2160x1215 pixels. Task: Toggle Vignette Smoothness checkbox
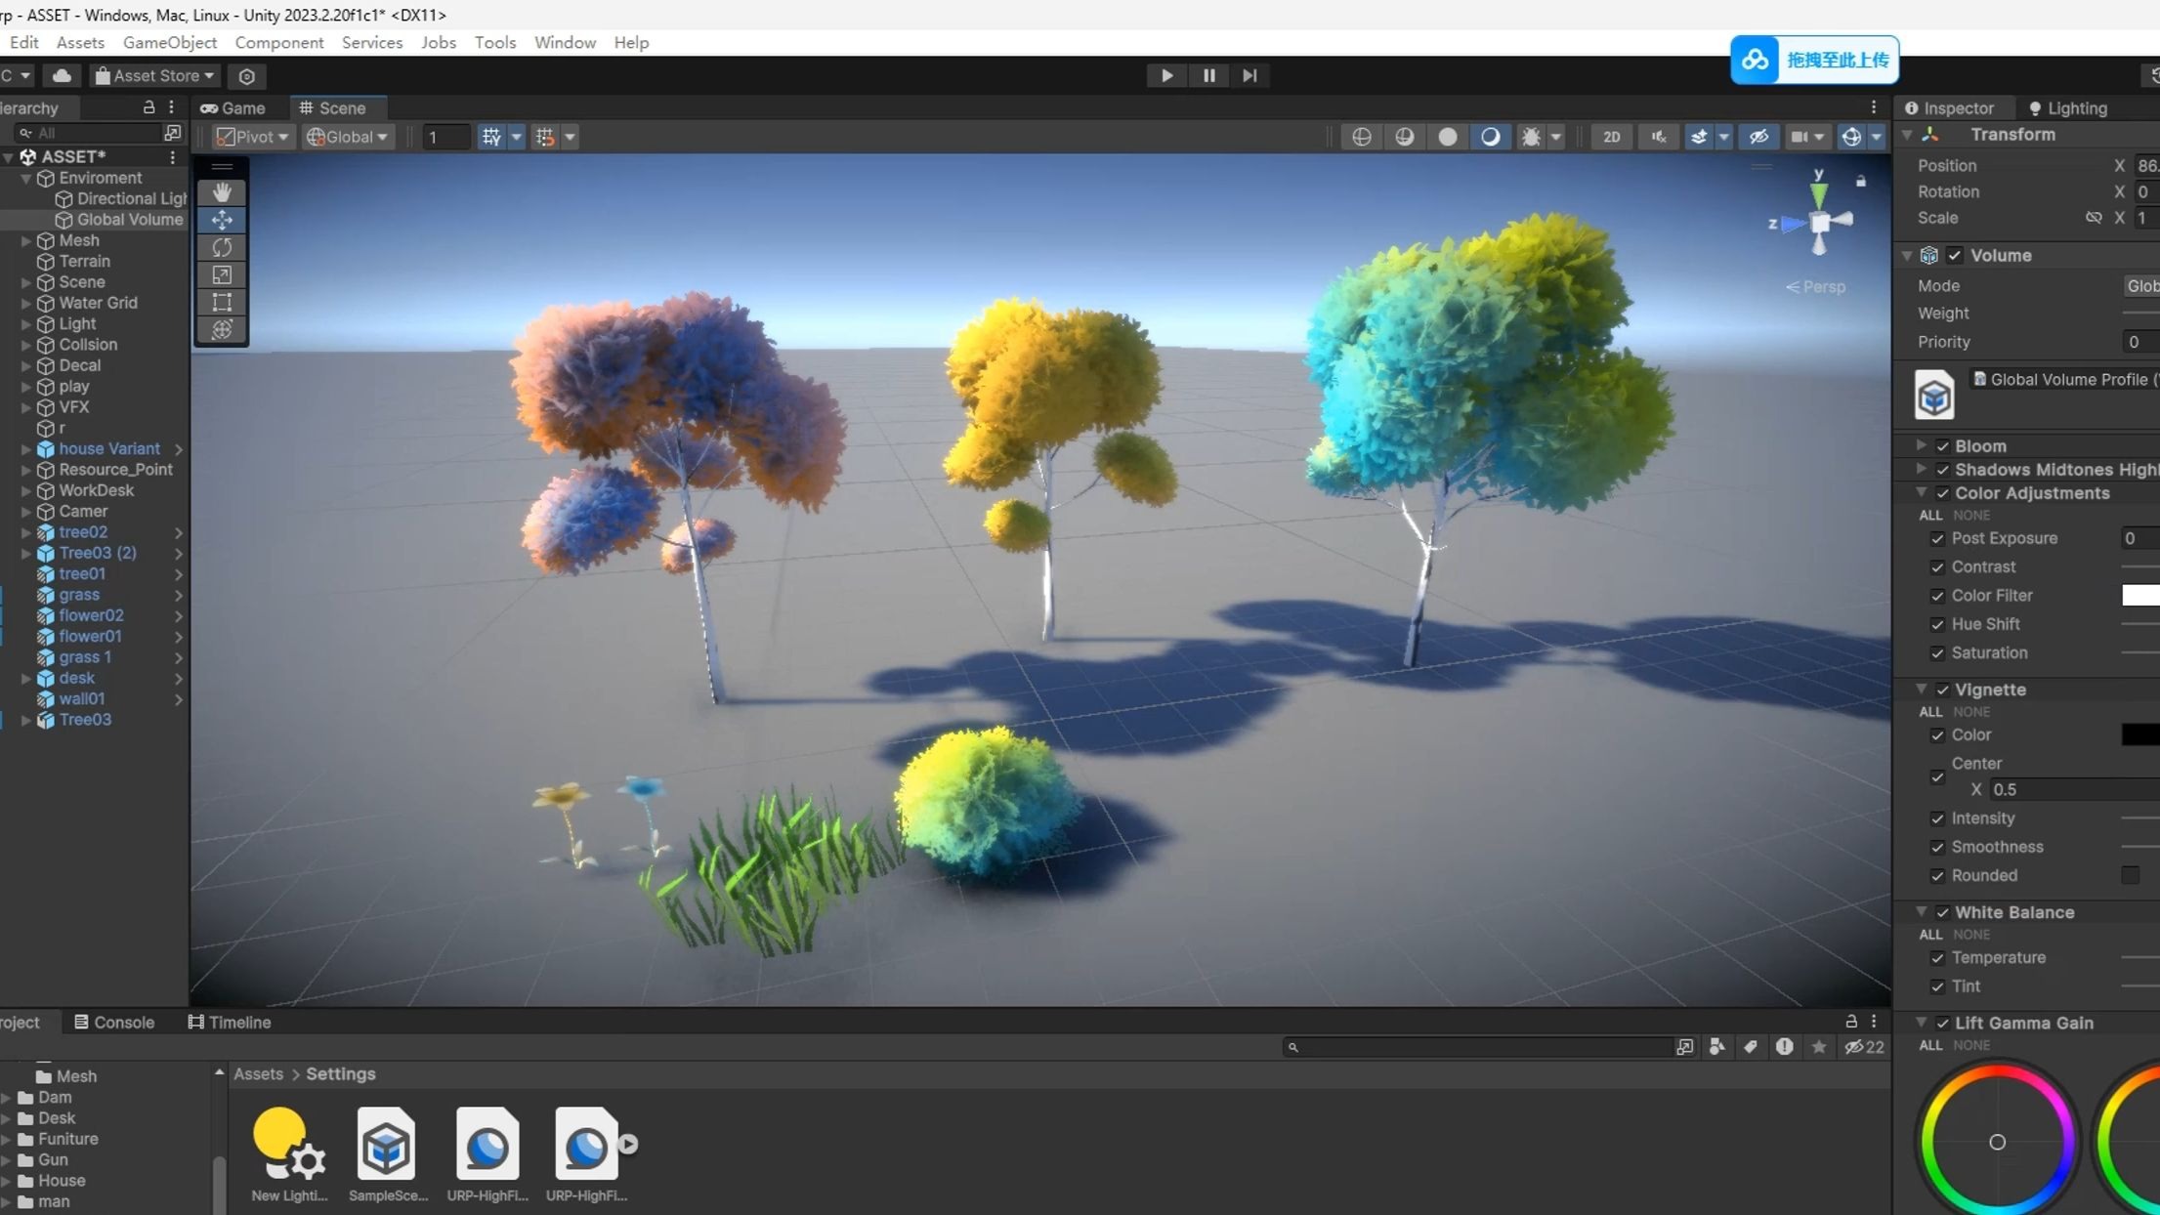pos(1936,847)
